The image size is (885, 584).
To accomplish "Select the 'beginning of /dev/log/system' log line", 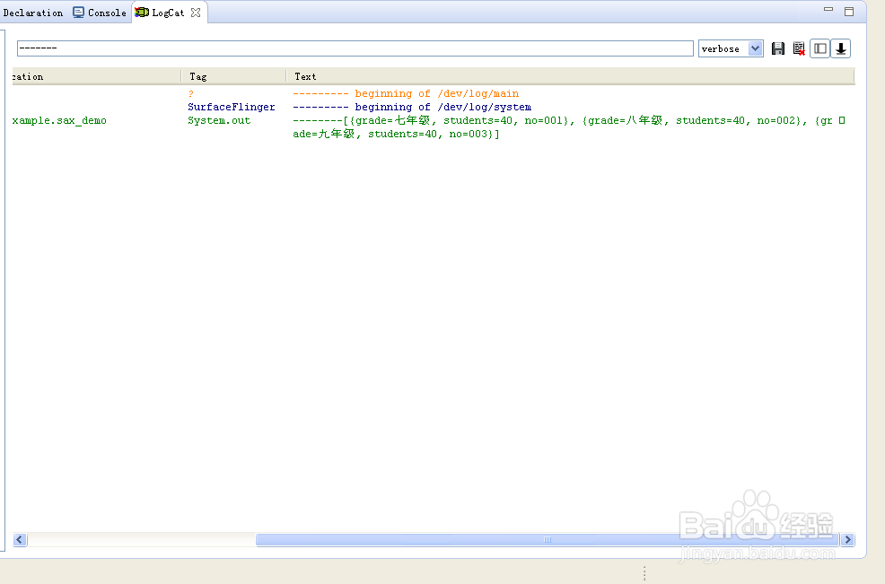I will coord(412,108).
